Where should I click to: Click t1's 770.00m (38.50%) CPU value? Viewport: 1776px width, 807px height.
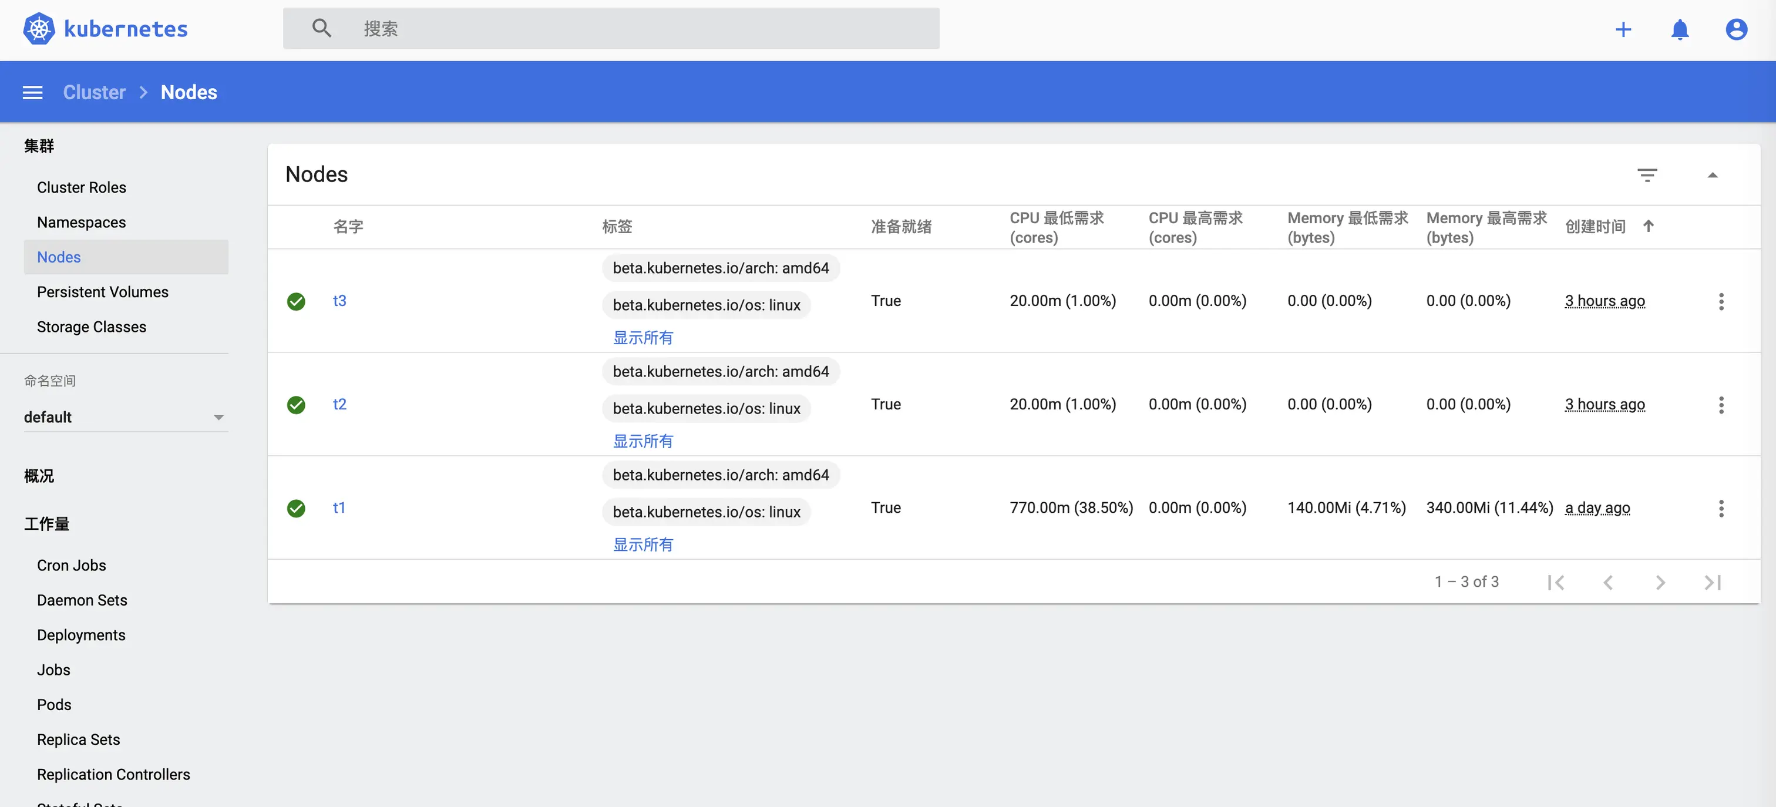pyautogui.click(x=1071, y=507)
